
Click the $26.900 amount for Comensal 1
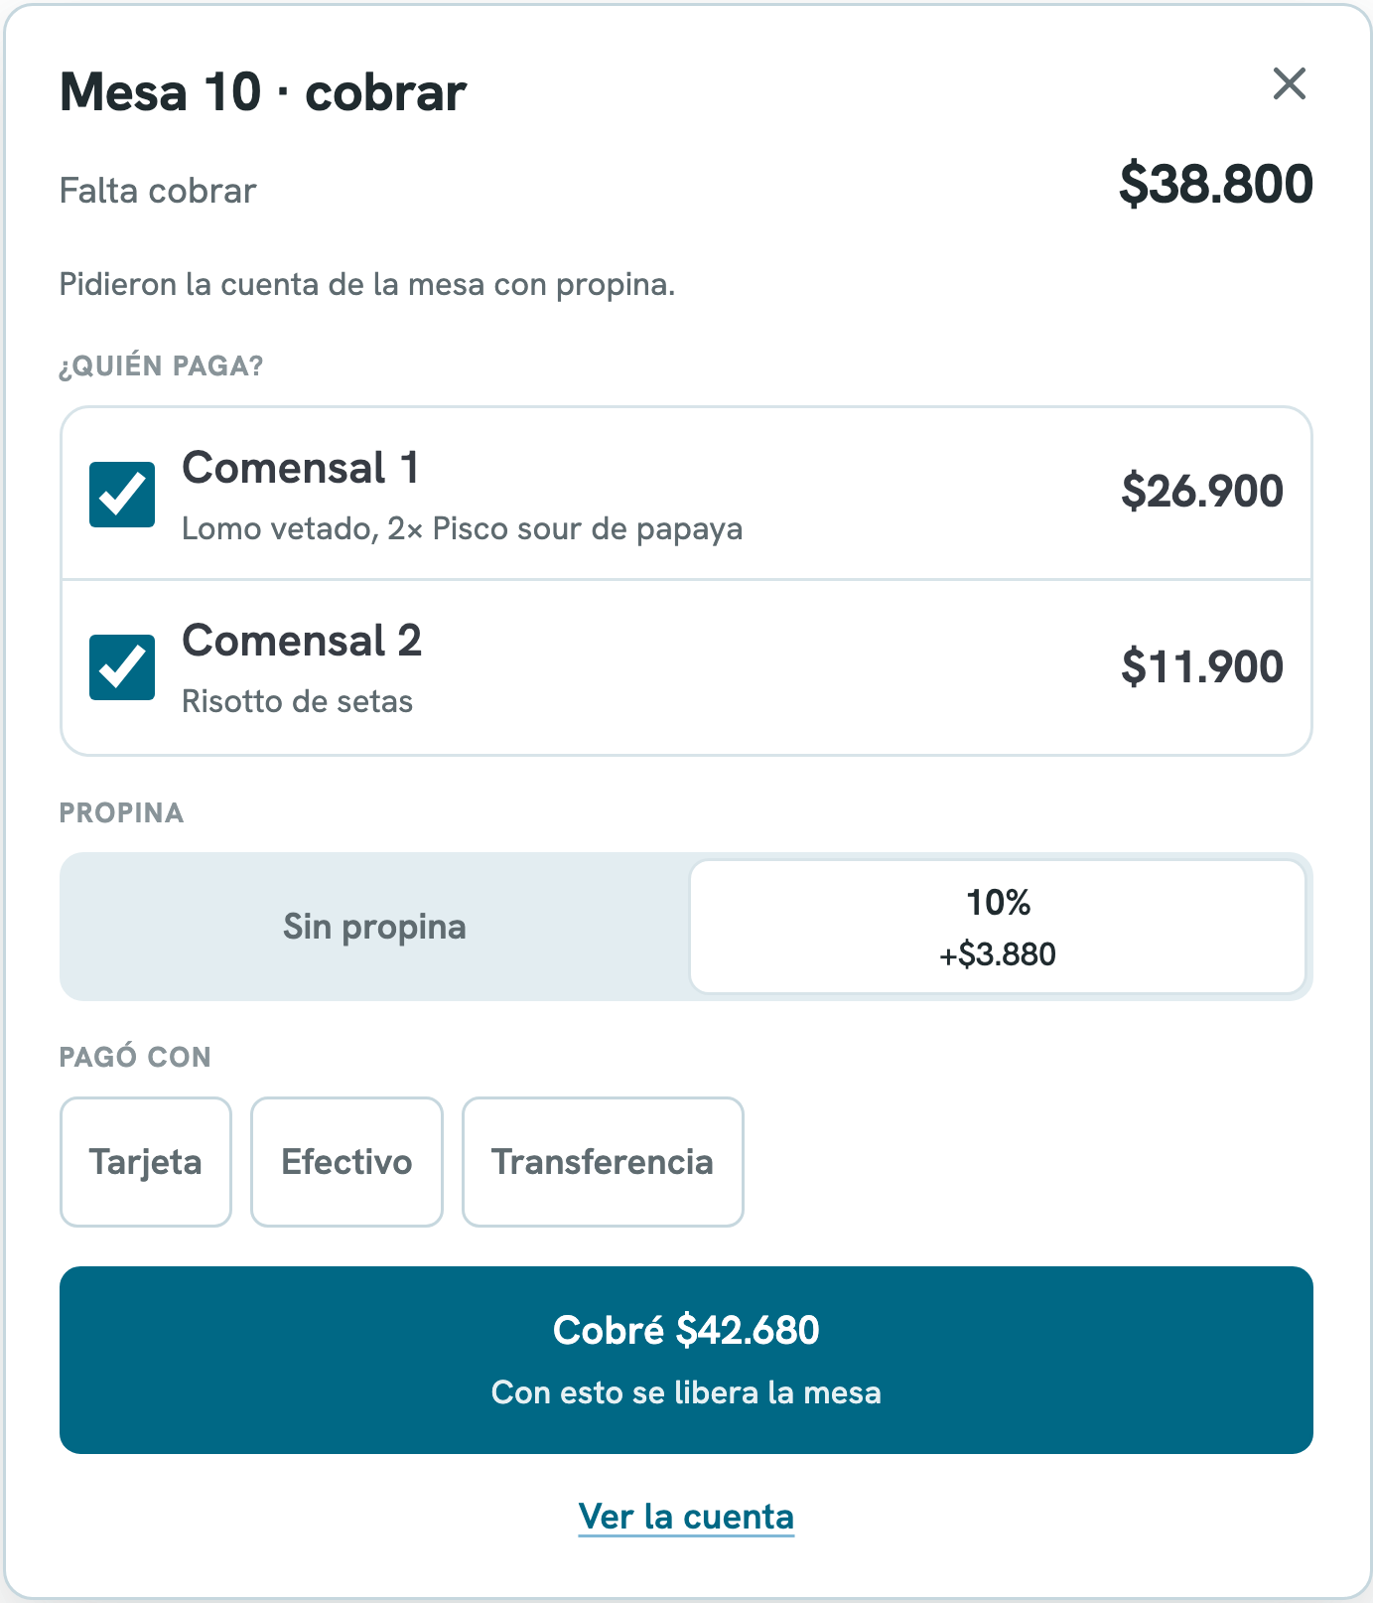[x=1202, y=492]
